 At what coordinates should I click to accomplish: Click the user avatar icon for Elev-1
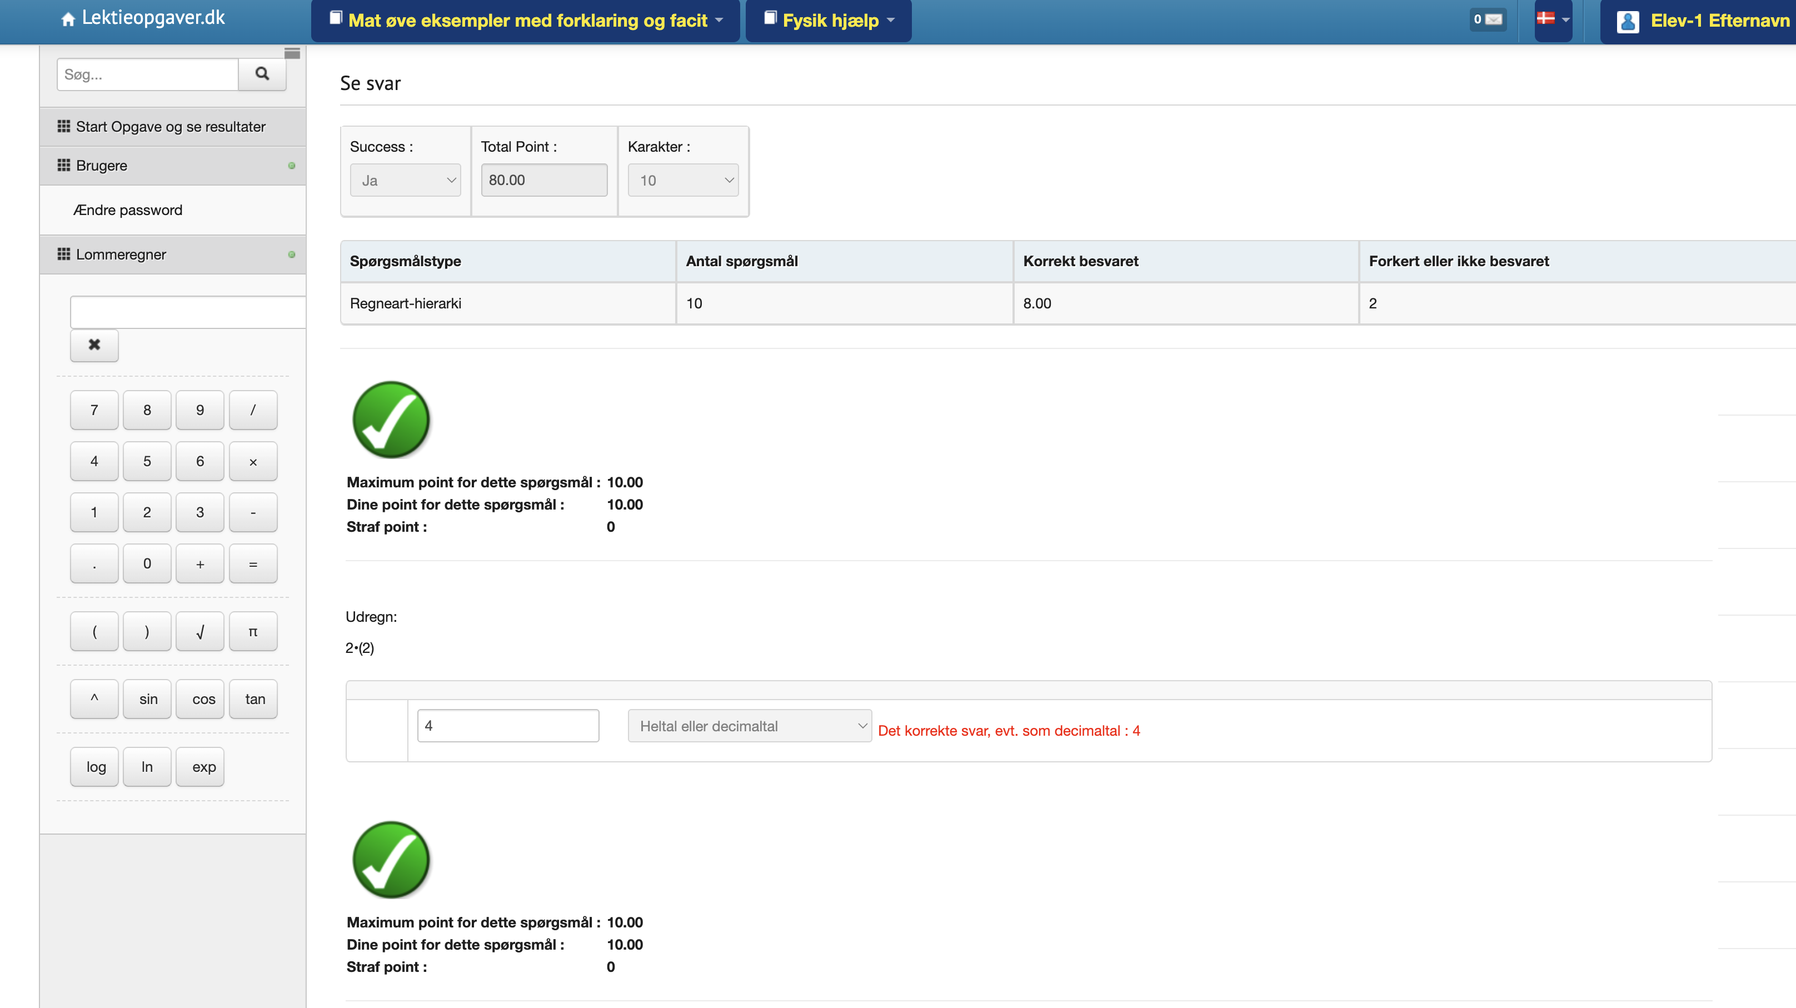click(x=1628, y=22)
